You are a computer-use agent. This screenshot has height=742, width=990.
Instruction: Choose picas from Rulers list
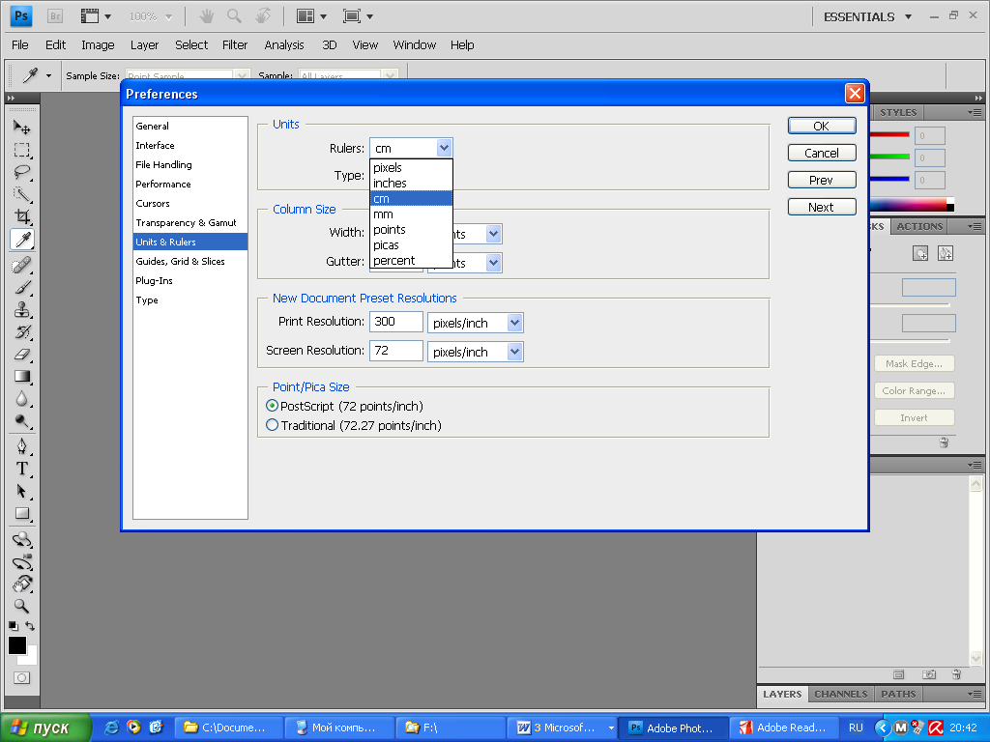(411, 245)
